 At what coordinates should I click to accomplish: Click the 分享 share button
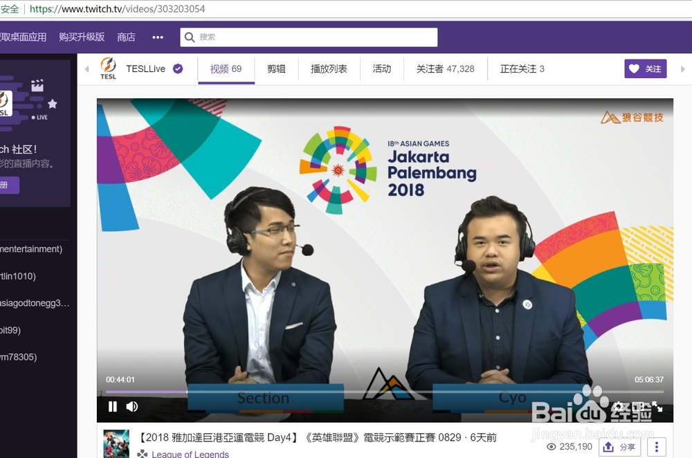(619, 447)
